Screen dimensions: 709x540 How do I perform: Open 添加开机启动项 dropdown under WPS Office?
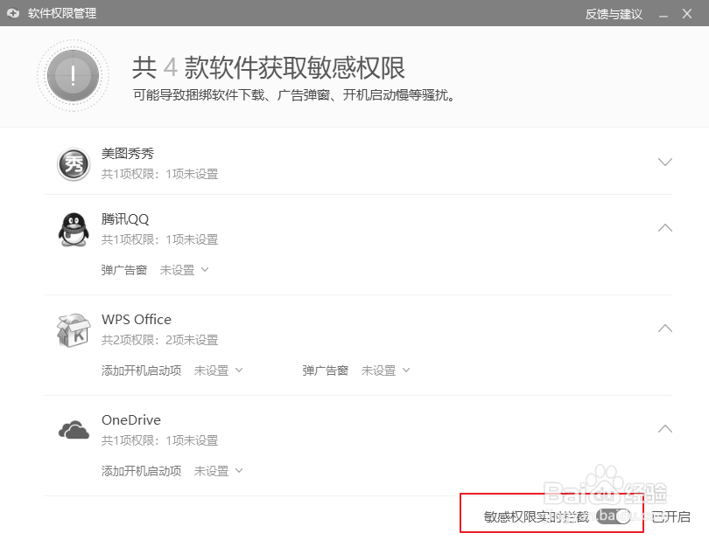218,370
